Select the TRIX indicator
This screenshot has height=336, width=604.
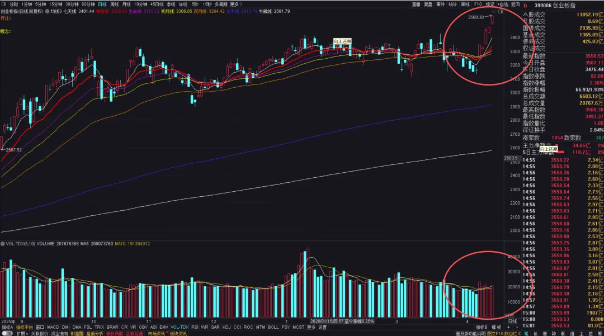(x=99, y=327)
